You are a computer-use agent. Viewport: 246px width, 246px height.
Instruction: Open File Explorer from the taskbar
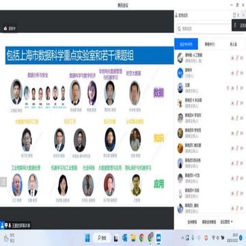(x=133, y=238)
